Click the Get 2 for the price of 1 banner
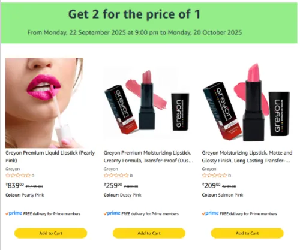Image resolution: width=300 pixels, height=250 pixels. point(149,23)
